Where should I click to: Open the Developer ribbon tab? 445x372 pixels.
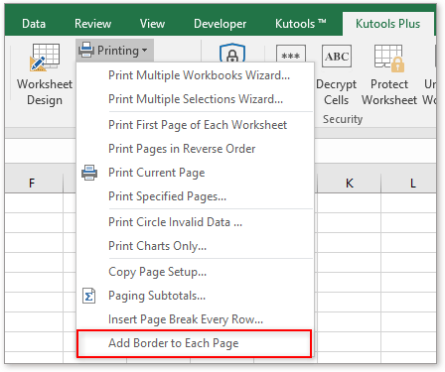pos(220,24)
